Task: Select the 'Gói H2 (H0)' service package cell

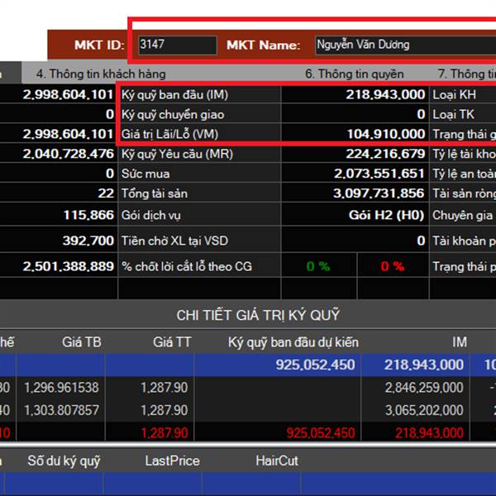Action: [x=387, y=214]
